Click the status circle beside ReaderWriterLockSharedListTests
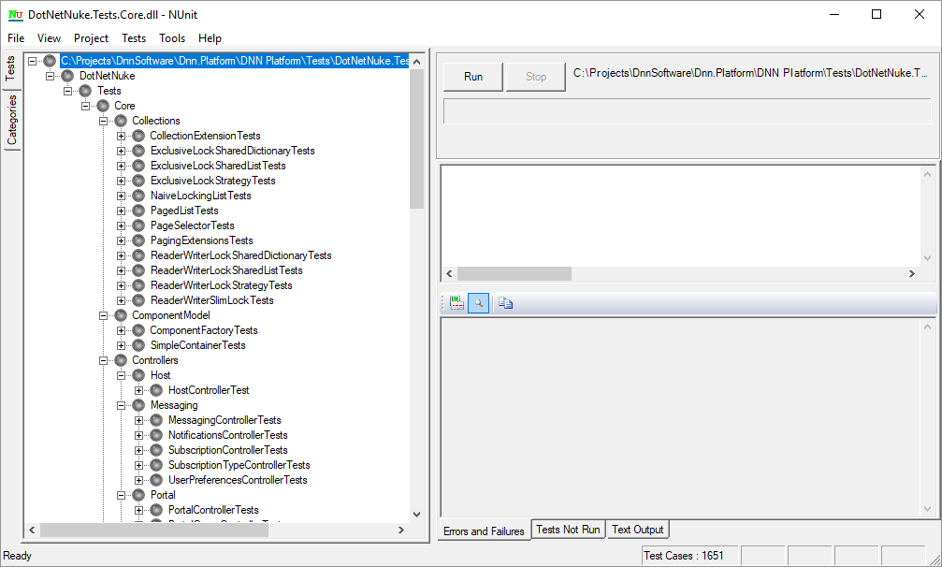 click(138, 271)
